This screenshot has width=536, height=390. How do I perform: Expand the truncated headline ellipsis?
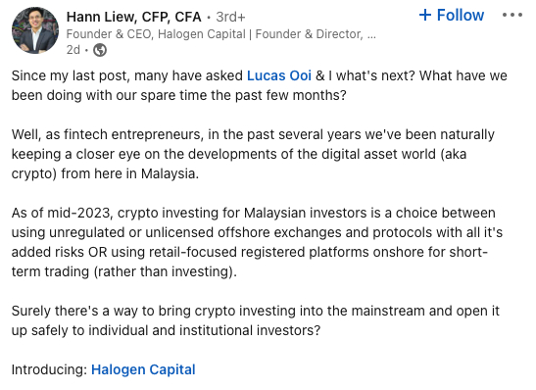click(371, 34)
